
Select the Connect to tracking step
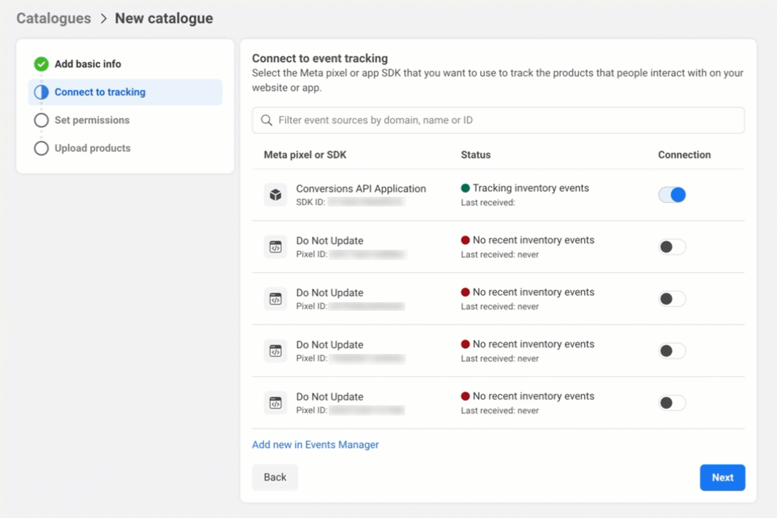coord(100,92)
